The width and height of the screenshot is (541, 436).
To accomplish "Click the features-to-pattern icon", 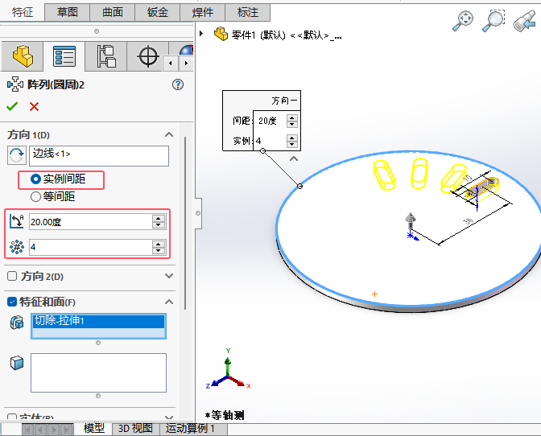I will coord(17,323).
